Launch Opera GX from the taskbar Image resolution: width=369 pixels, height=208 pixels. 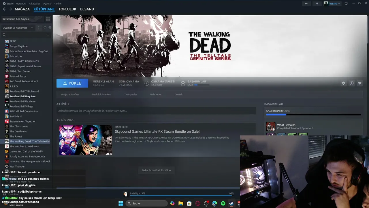click(x=198, y=203)
